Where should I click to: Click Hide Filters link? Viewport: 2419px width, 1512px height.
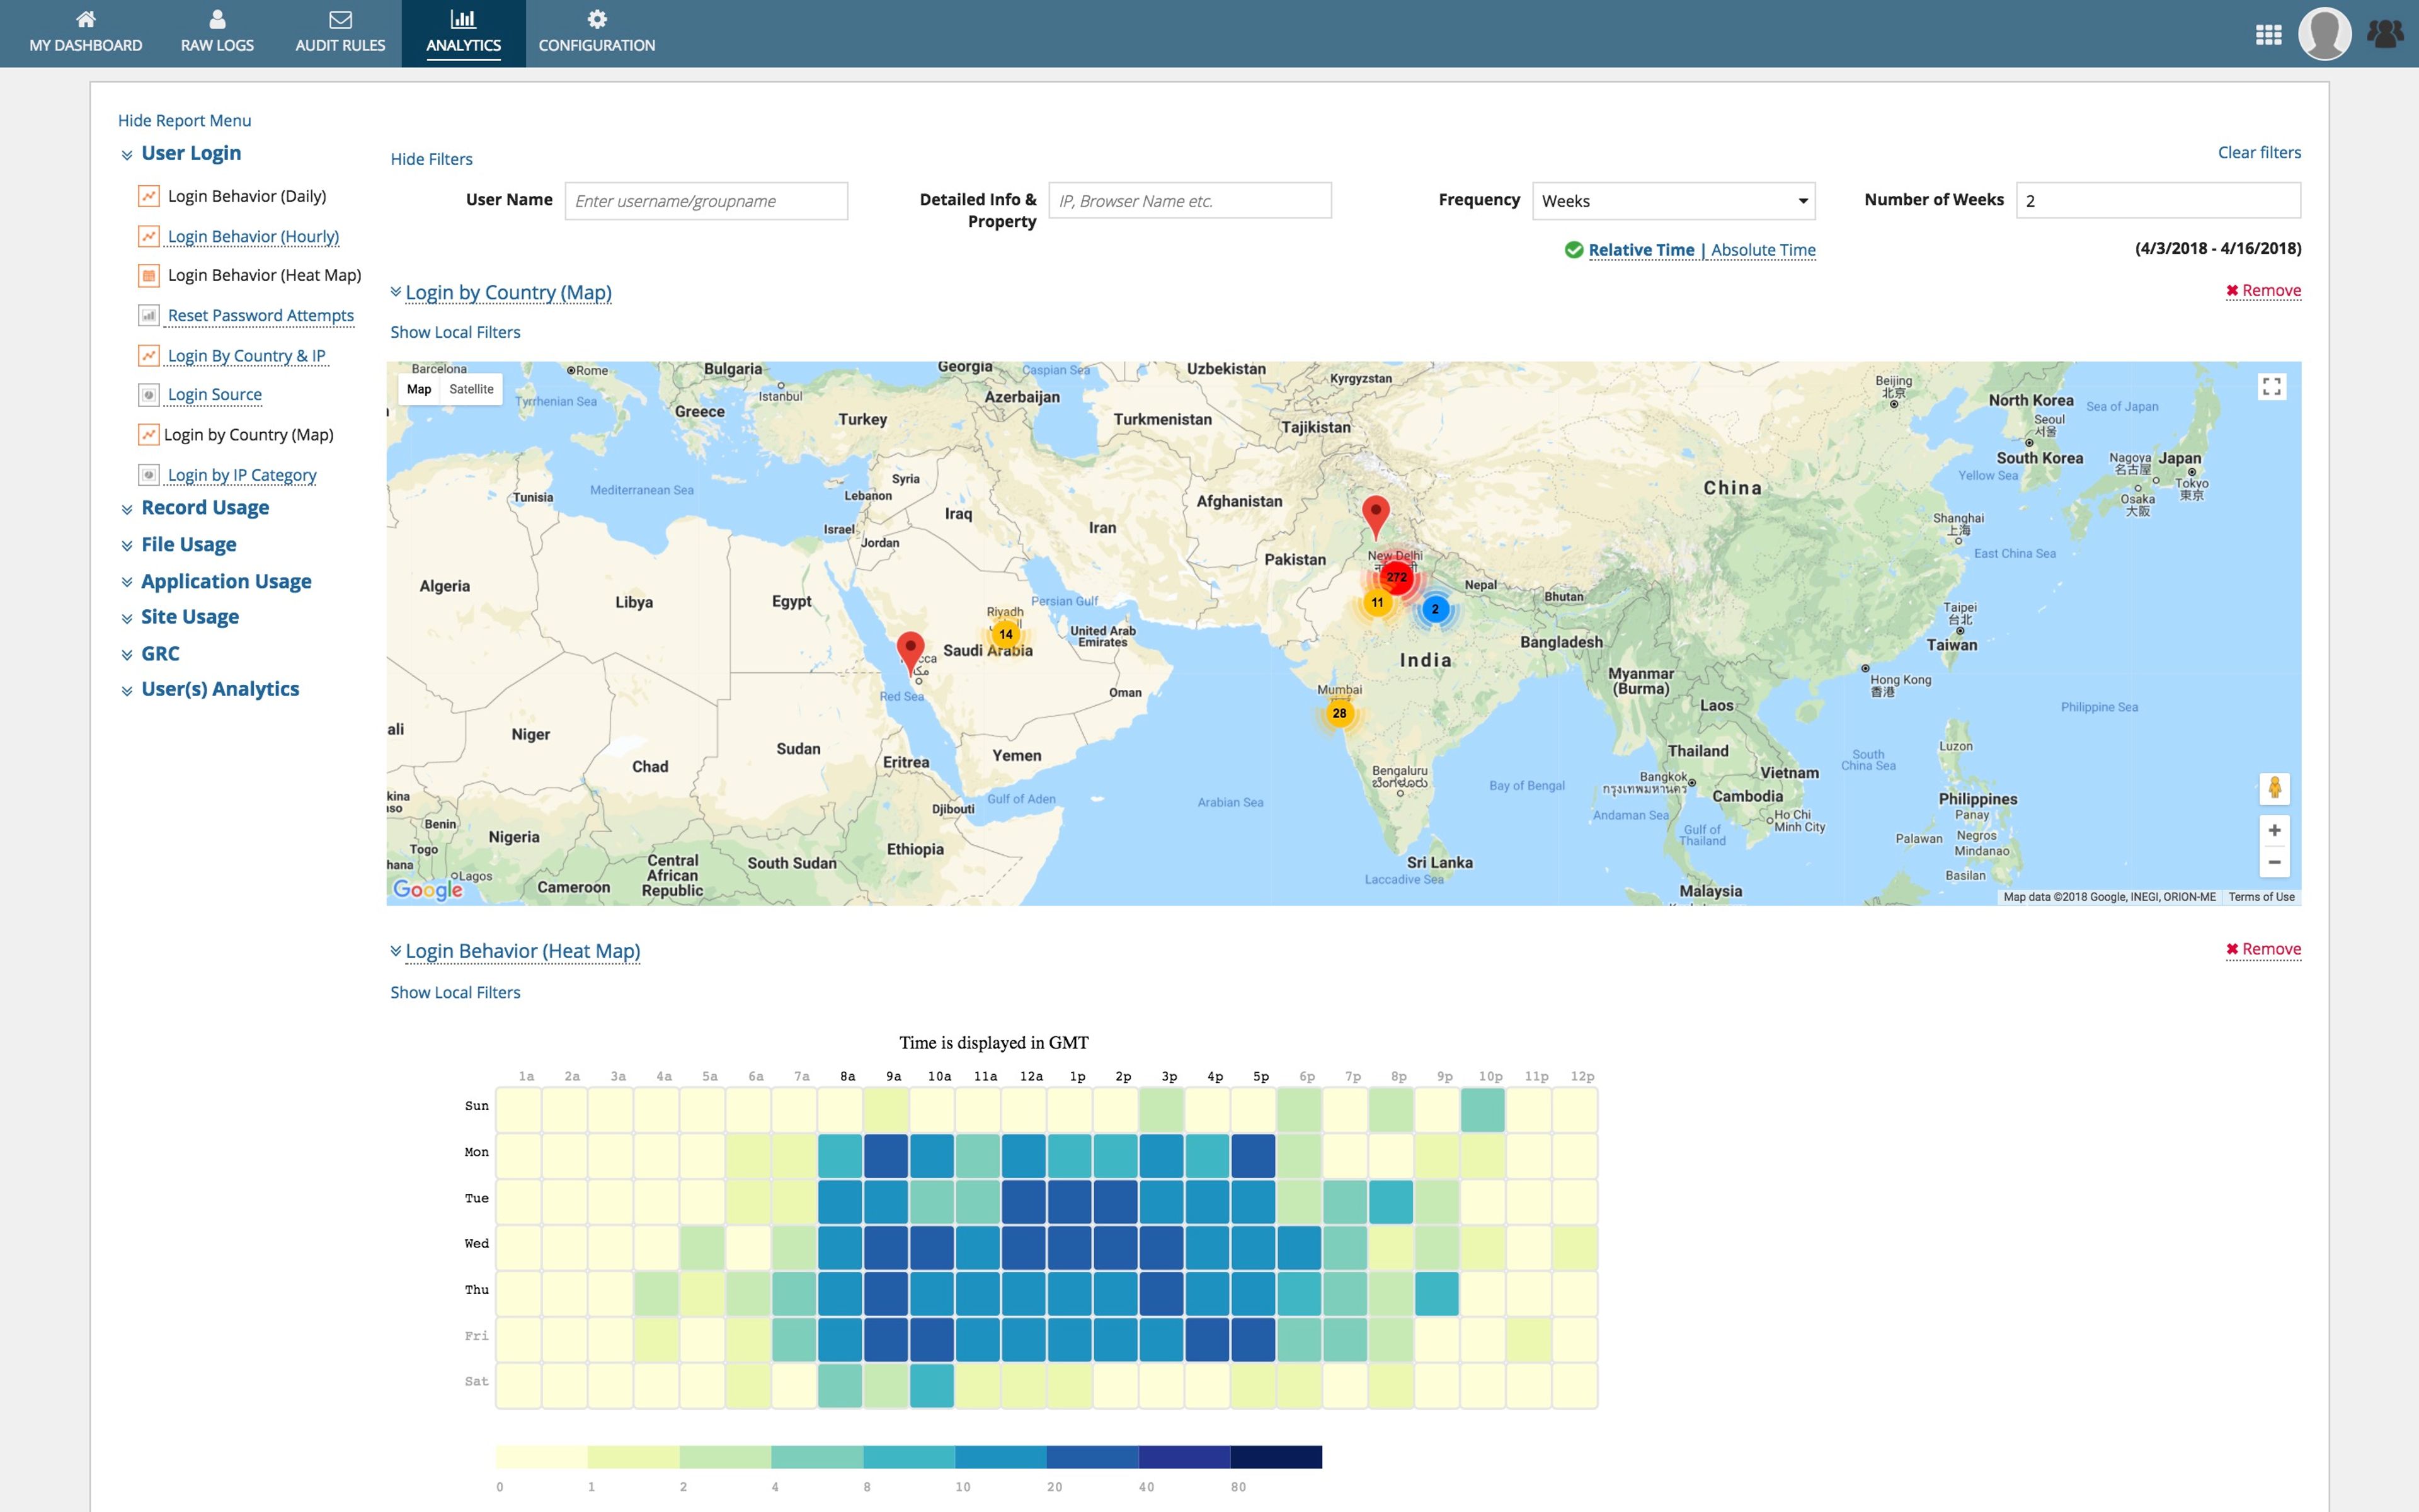click(431, 159)
